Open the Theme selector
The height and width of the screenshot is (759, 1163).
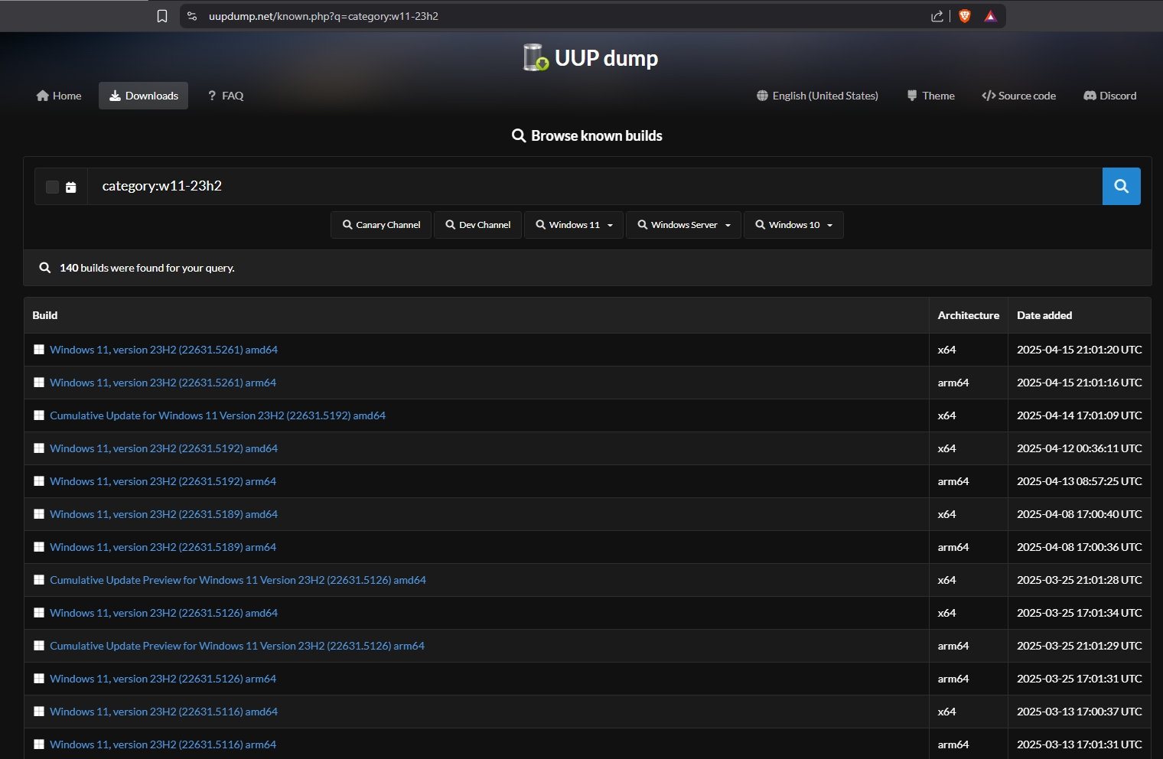coord(930,96)
